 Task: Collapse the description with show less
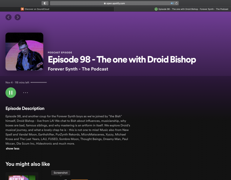point(13,148)
